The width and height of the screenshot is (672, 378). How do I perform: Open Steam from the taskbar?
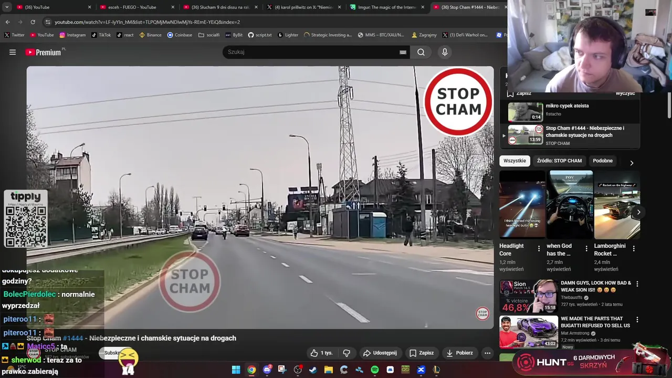[x=313, y=370]
